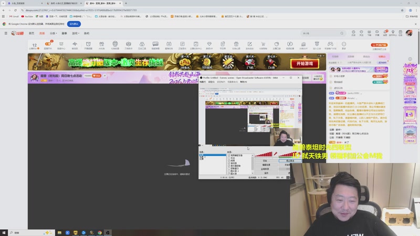Open the gamepad icon in streamer toolbar
The image size is (420, 236).
pyautogui.click(x=330, y=44)
